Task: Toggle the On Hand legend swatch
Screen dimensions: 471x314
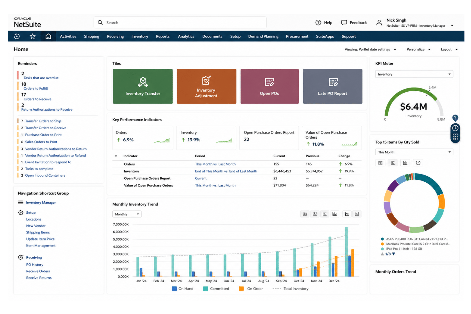Action: [x=174, y=289]
